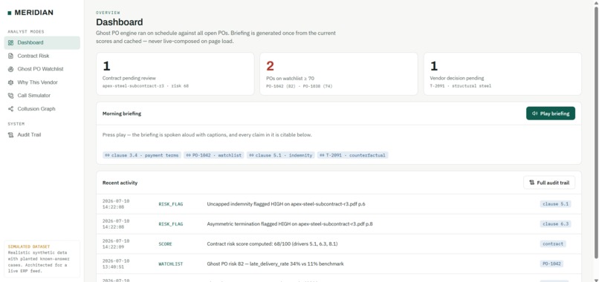Click the Dashboard grid icon in sidebar
Image resolution: width=599 pixels, height=282 pixels.
pyautogui.click(x=10, y=43)
